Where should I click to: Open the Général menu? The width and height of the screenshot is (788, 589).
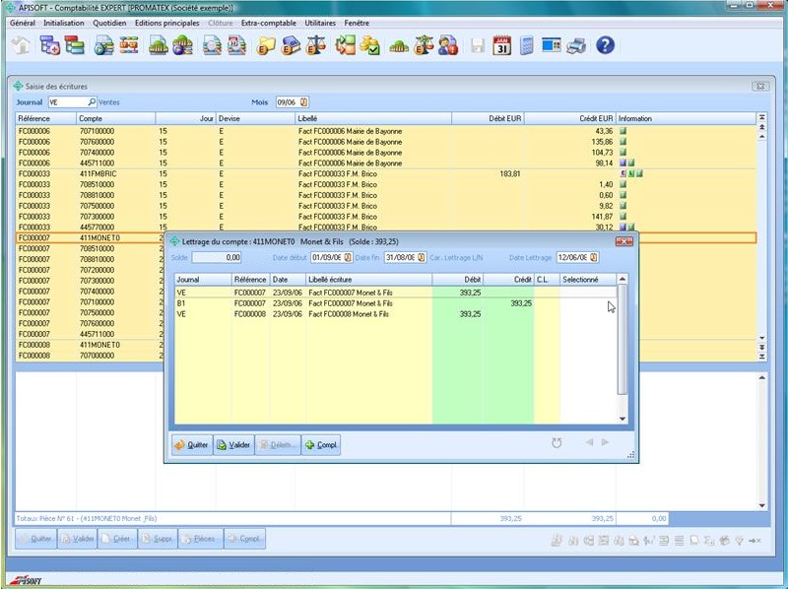[x=23, y=23]
